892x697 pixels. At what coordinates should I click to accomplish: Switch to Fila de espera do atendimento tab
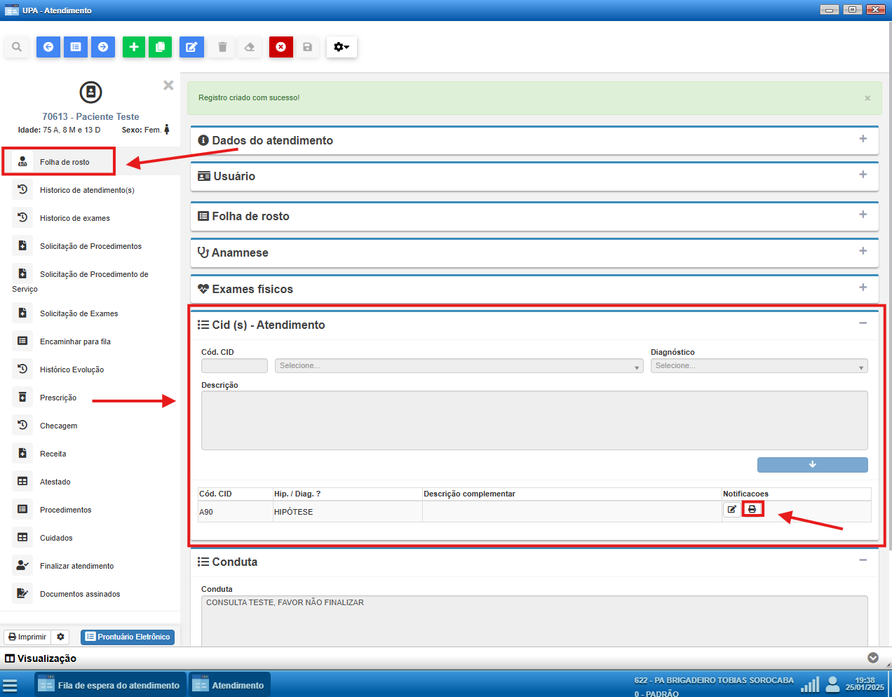pyautogui.click(x=111, y=685)
